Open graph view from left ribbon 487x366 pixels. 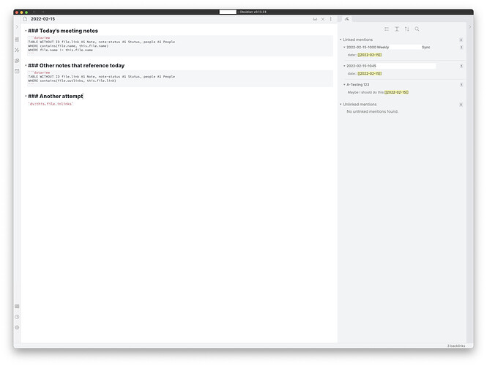click(17, 50)
